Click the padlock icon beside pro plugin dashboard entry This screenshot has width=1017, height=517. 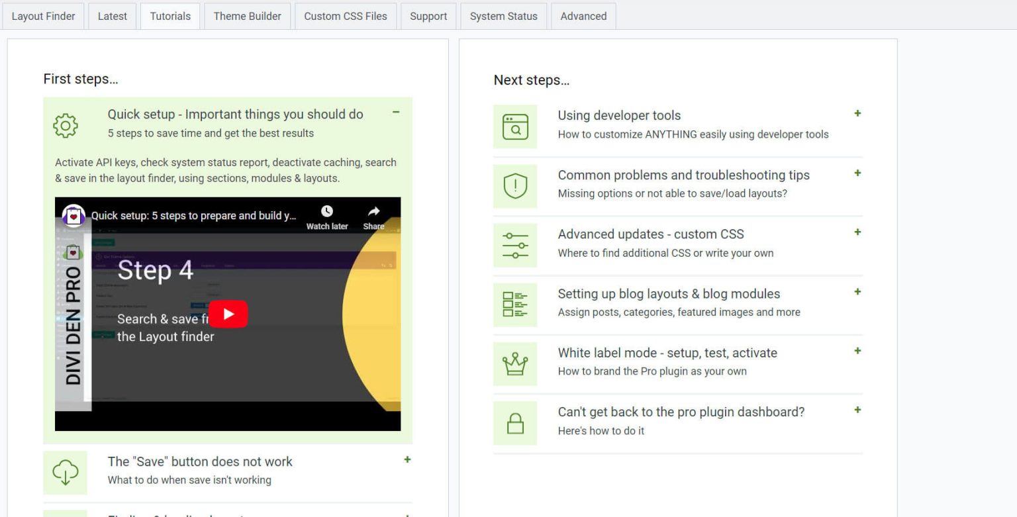click(x=515, y=423)
